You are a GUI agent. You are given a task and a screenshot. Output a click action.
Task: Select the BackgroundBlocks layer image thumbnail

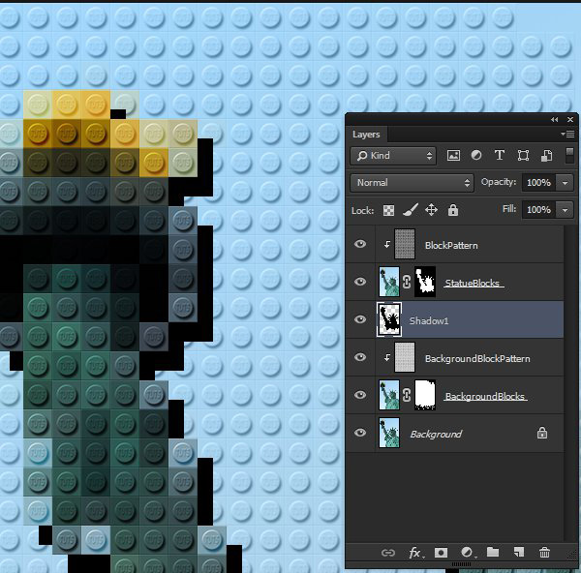389,395
